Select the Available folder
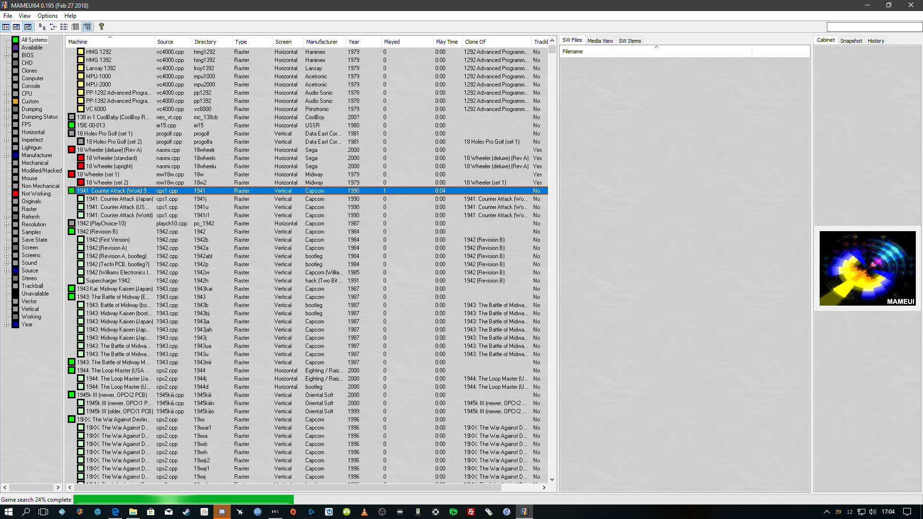The image size is (923, 519). pos(32,48)
